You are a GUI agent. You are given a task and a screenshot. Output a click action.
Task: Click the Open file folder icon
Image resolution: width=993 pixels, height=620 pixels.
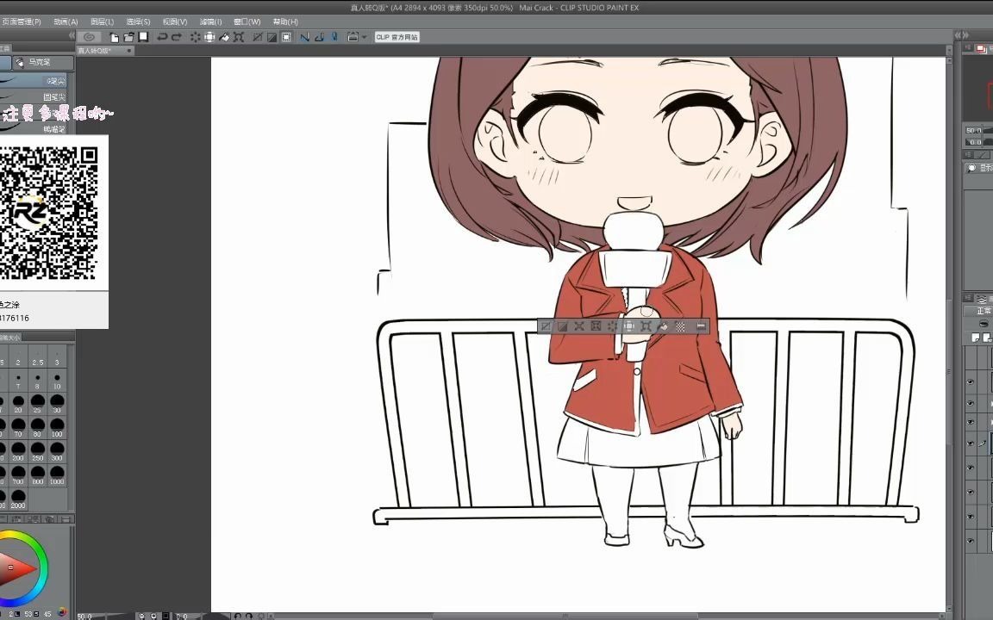coord(128,37)
